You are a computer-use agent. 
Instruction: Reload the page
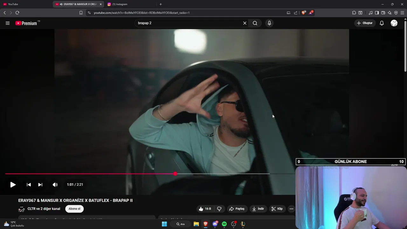click(17, 13)
